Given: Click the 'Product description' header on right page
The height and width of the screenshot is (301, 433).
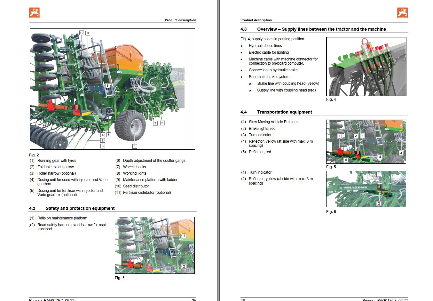Looking at the screenshot, I should (256, 20).
